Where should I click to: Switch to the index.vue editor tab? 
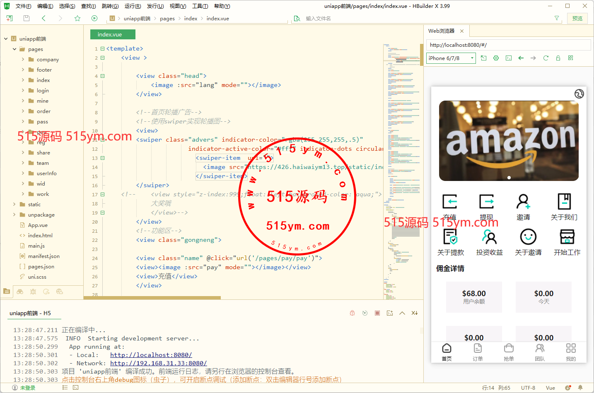click(x=110, y=34)
